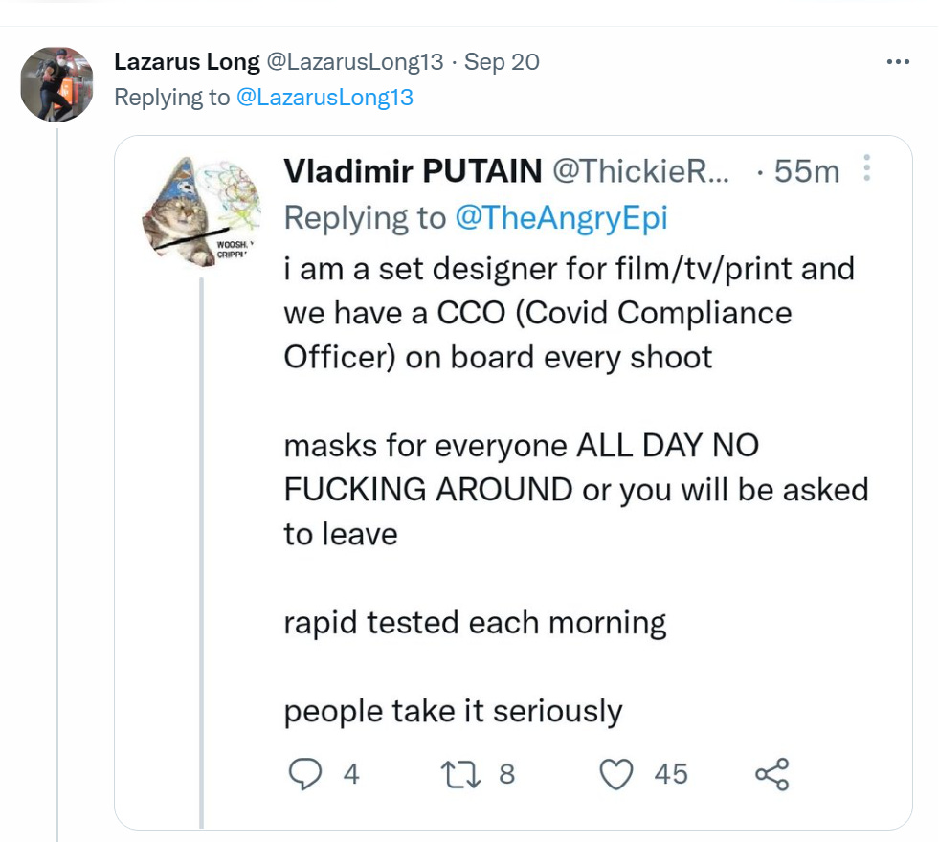This screenshot has width=939, height=842.
Task: Click the reply speech bubble icon
Action: (304, 773)
